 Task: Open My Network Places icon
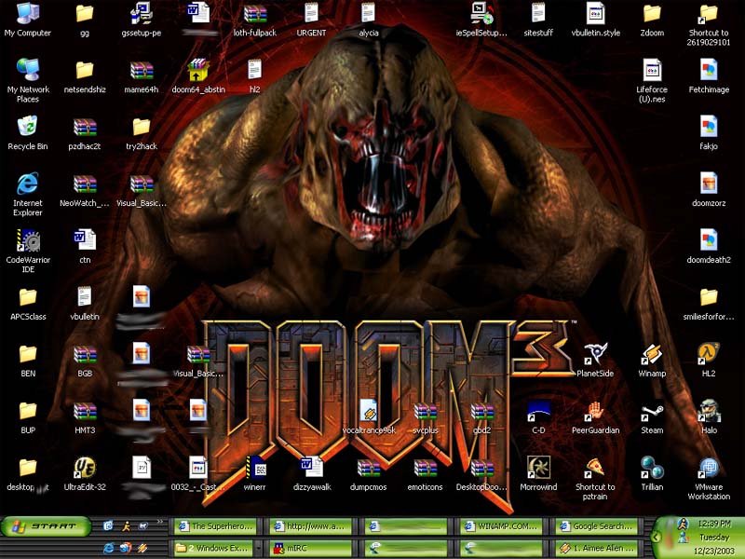click(x=28, y=80)
